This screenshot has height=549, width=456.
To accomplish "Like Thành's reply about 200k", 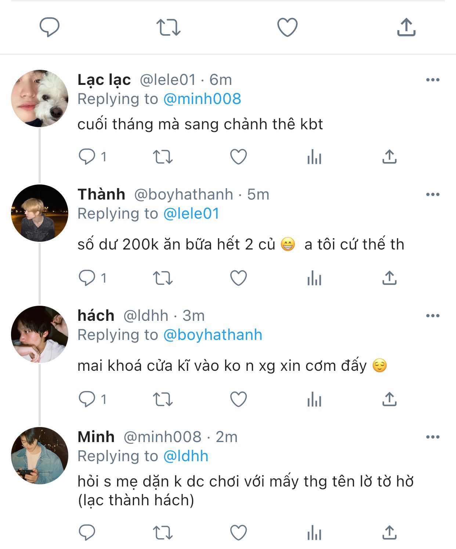I will pyautogui.click(x=238, y=278).
